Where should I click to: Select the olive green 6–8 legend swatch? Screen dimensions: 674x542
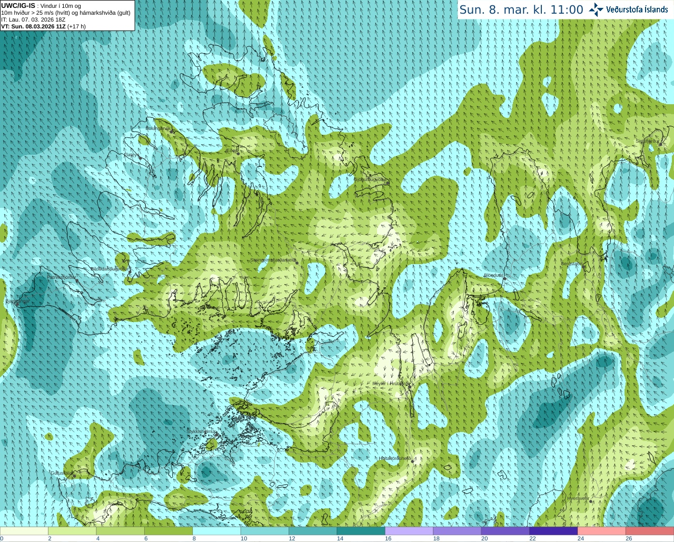168,531
